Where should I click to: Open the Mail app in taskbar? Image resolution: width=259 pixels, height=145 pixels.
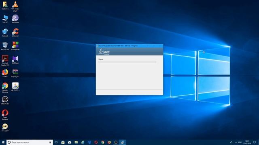70,142
